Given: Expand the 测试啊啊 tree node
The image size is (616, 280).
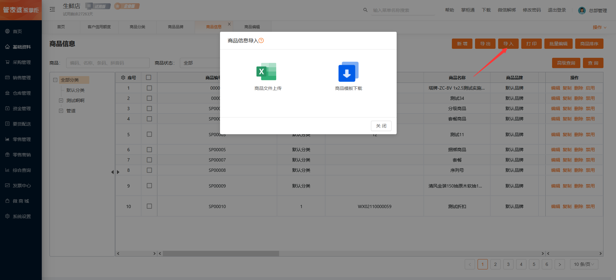Looking at the screenshot, I should [61, 101].
